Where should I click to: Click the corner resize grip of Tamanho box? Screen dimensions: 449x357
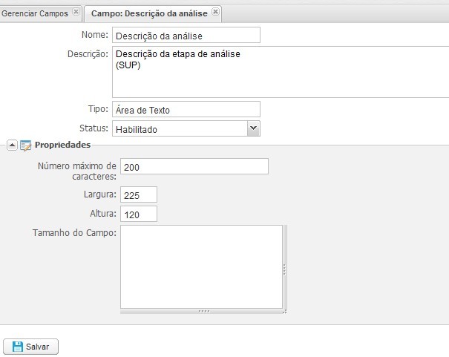285,312
